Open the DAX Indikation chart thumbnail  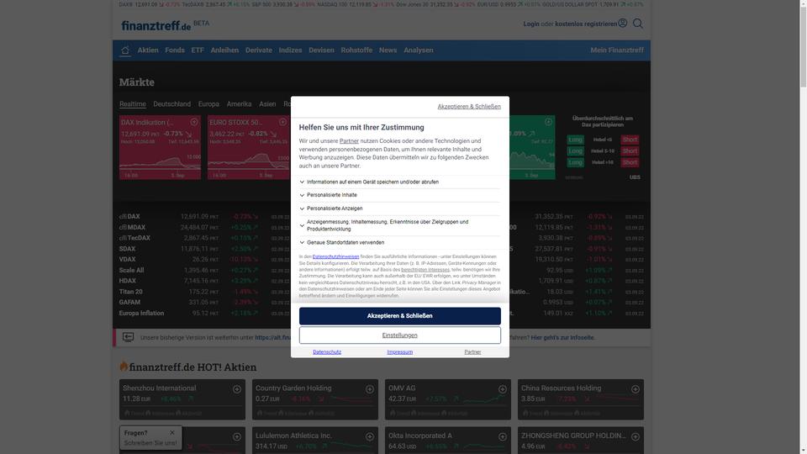(160, 165)
